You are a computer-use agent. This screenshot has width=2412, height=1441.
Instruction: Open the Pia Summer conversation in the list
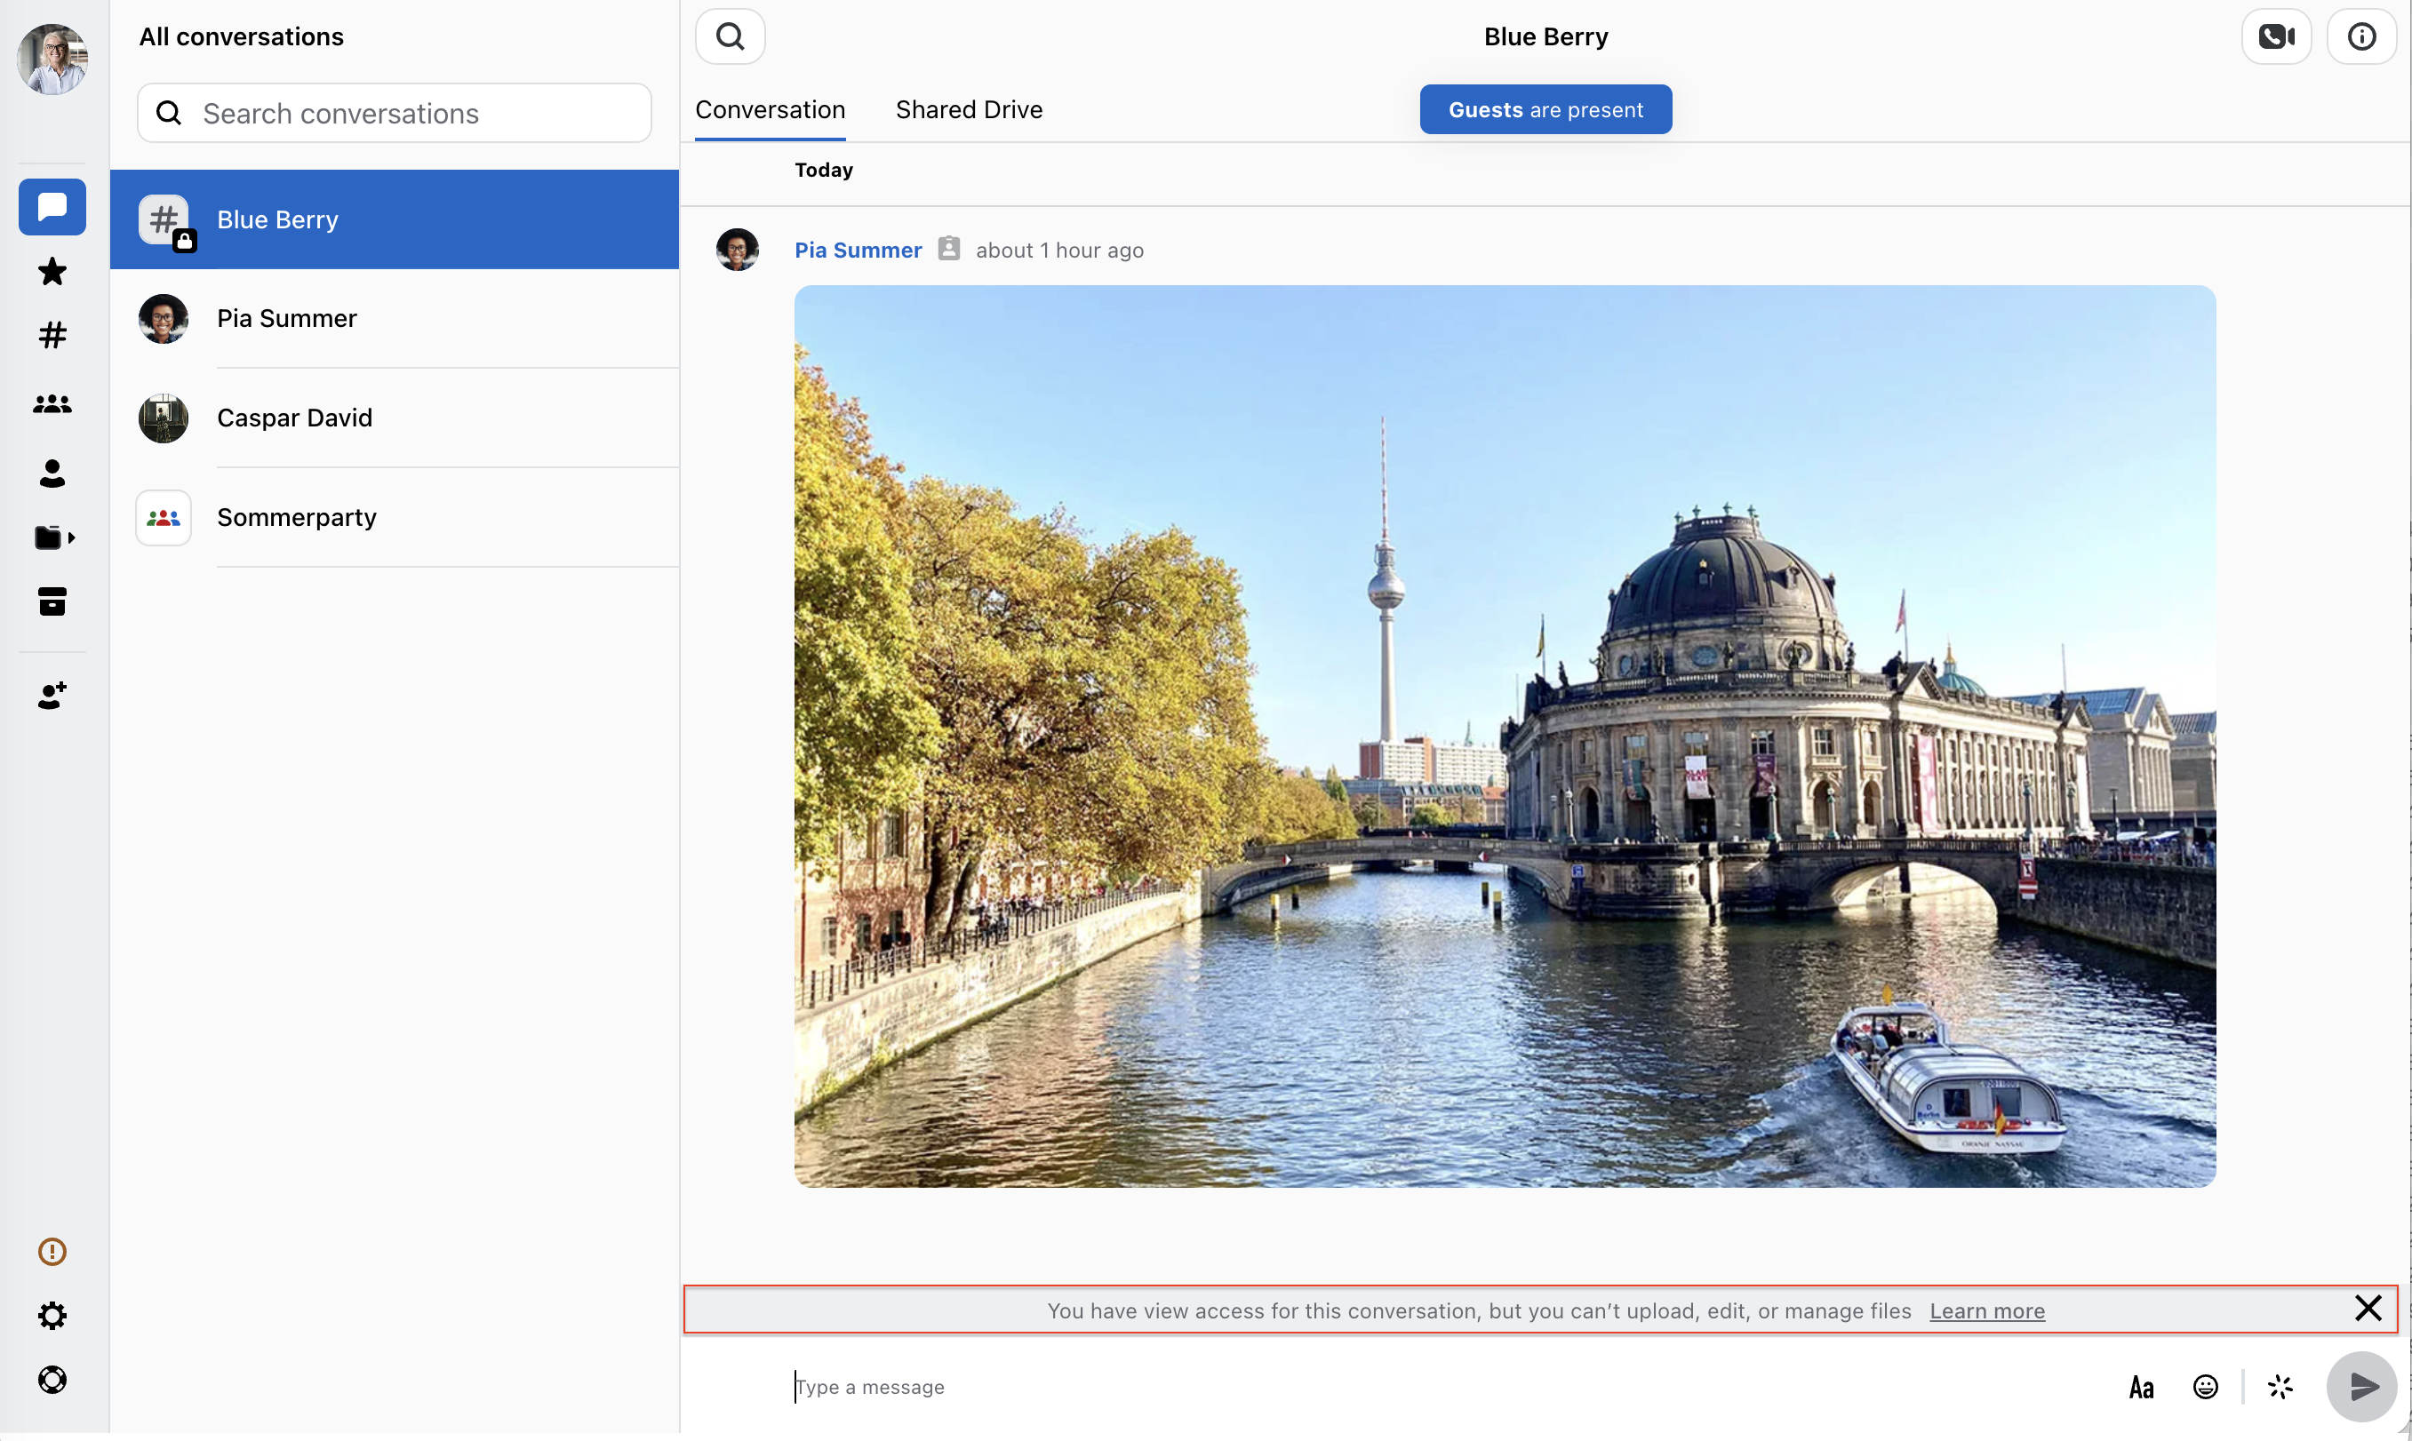[x=395, y=319]
